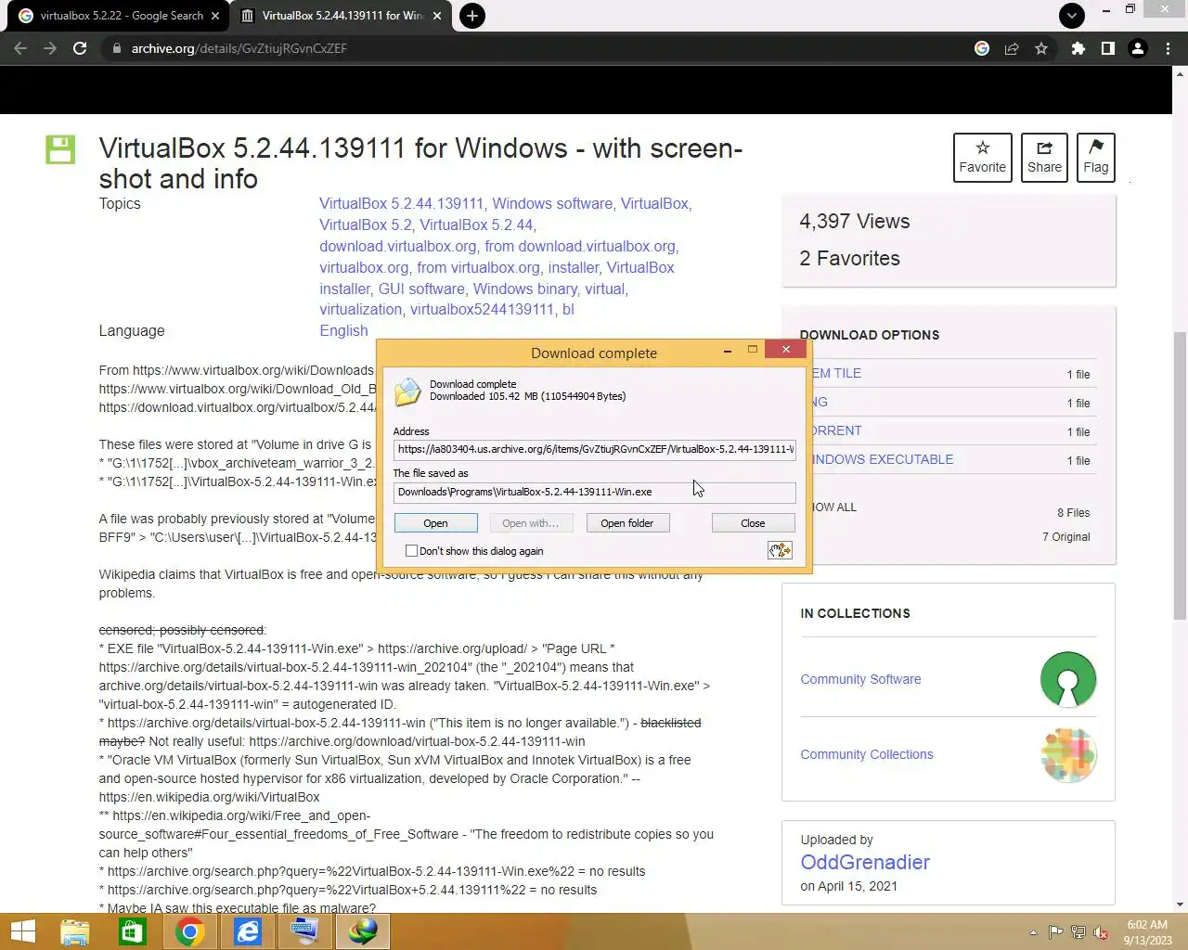Open the Chrome profile avatar
The width and height of the screenshot is (1188, 950).
coord(1138,48)
